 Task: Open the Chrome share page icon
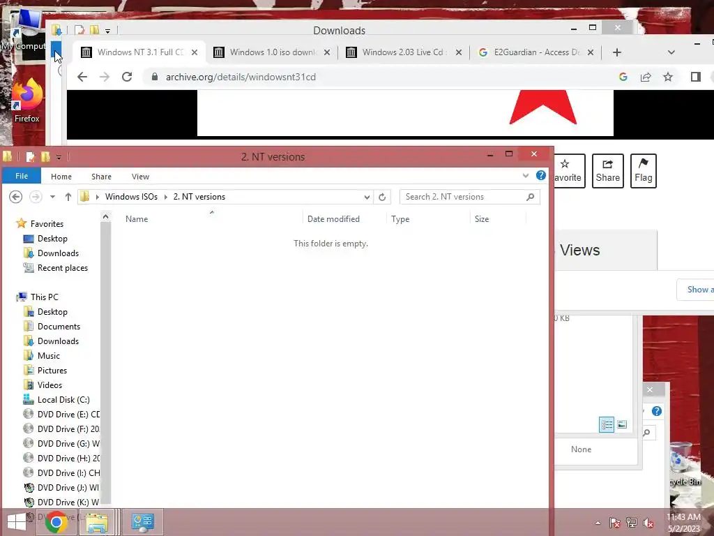point(646,77)
